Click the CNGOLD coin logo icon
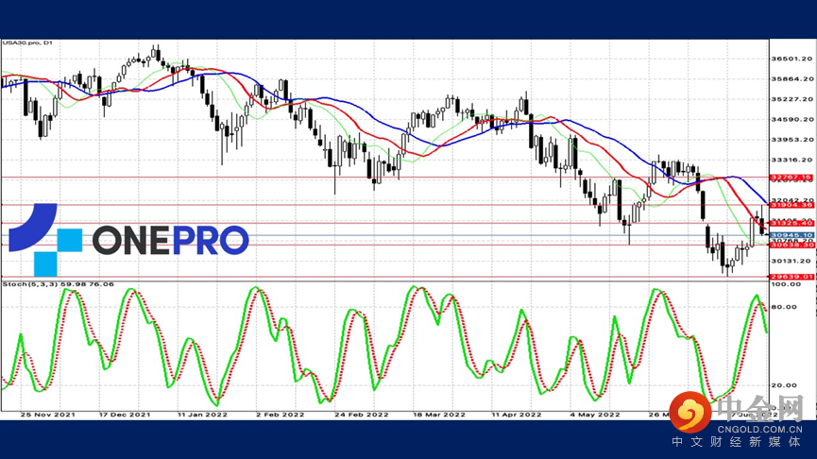The height and width of the screenshot is (459, 817). (698, 413)
